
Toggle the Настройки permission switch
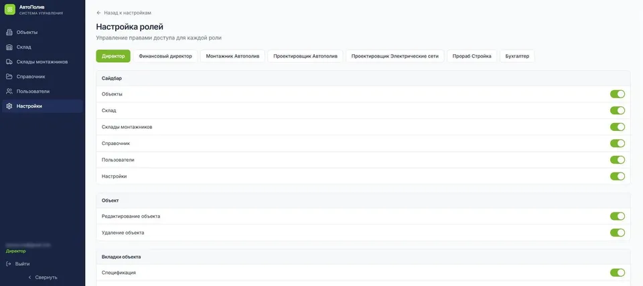coord(617,176)
